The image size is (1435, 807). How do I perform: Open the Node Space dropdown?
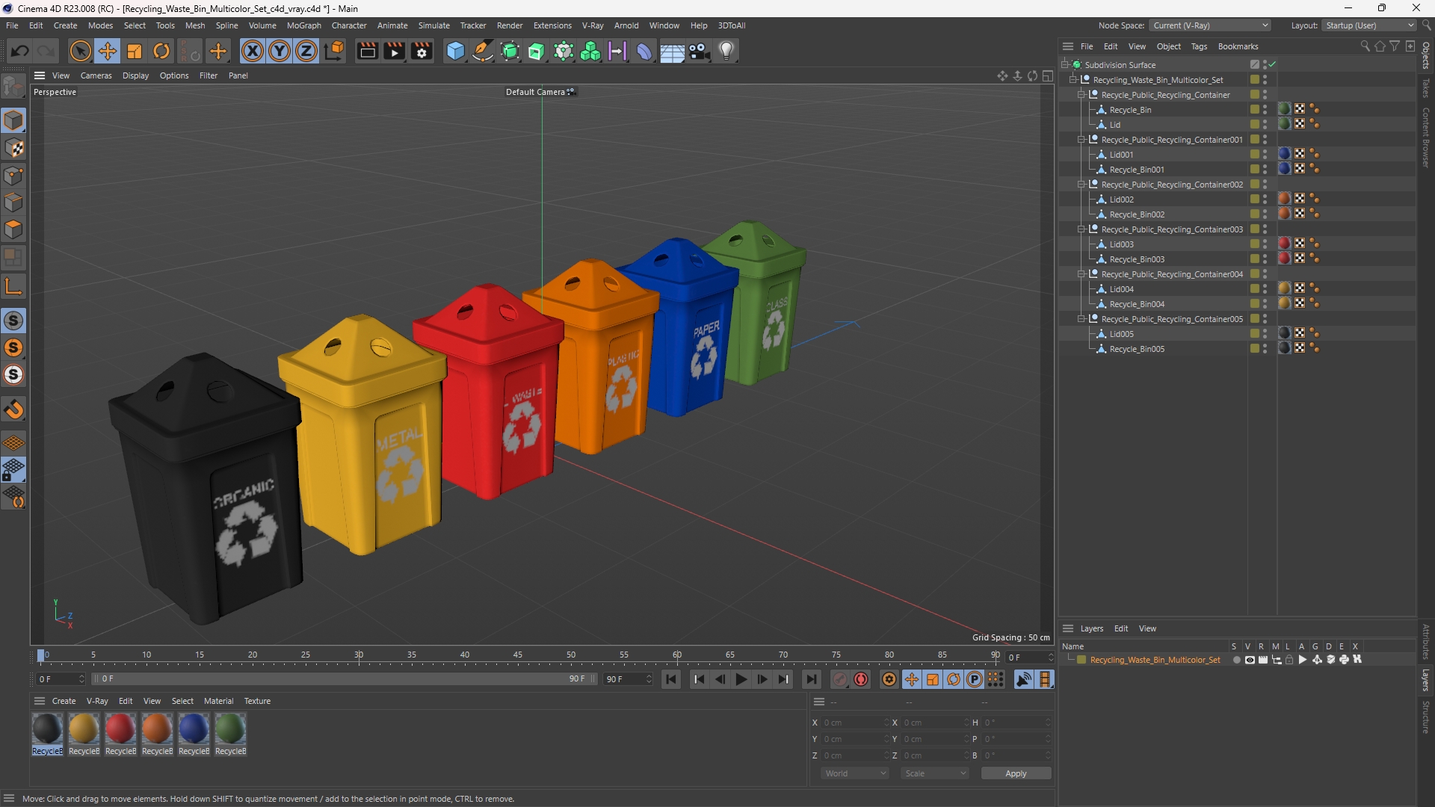[x=1209, y=25]
